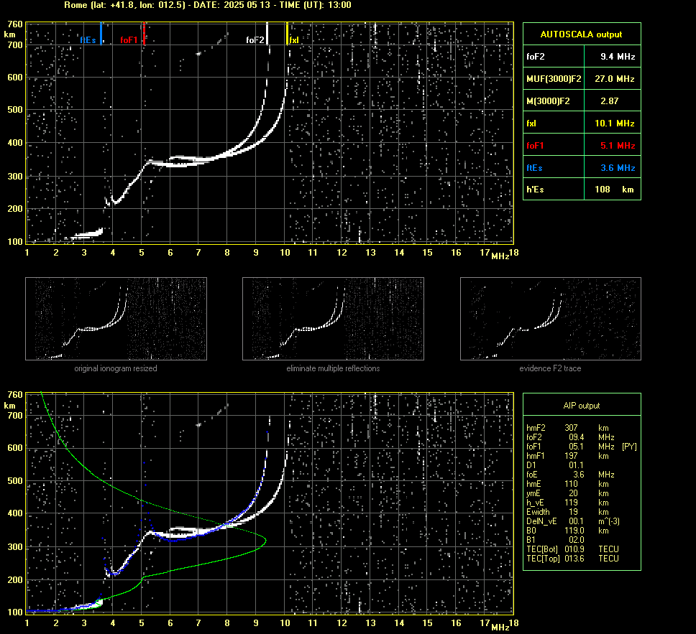Click the red foF1 marker on the top ionogram

[x=145, y=34]
